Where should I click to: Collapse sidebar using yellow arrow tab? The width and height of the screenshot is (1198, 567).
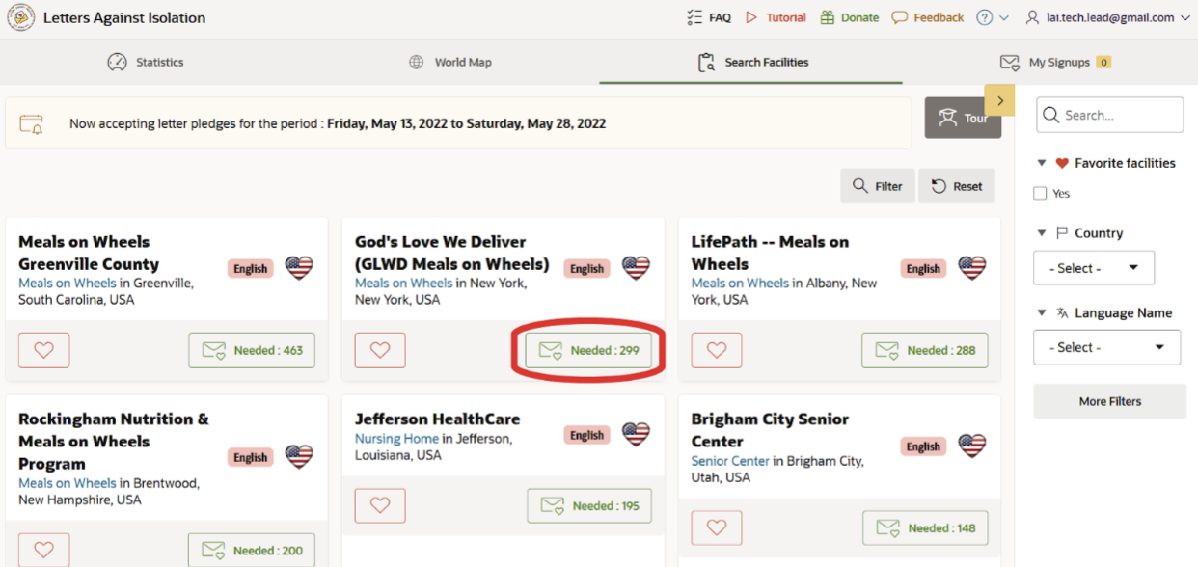click(999, 99)
